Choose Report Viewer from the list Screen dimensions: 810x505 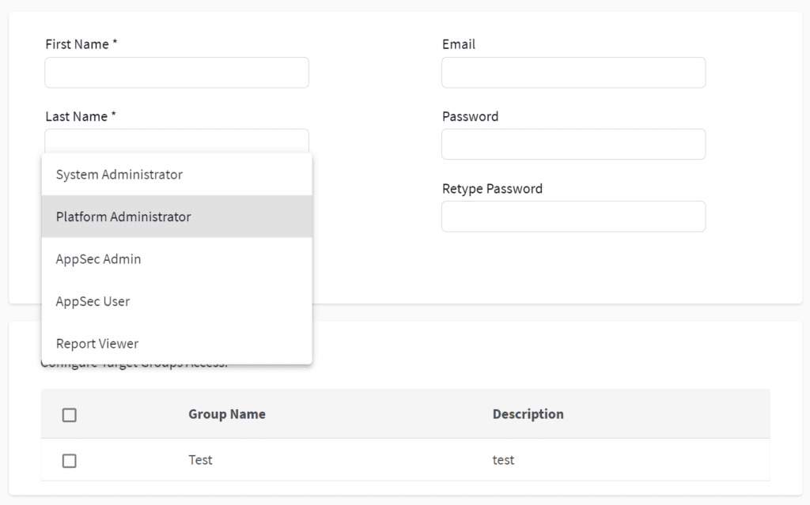coord(176,343)
